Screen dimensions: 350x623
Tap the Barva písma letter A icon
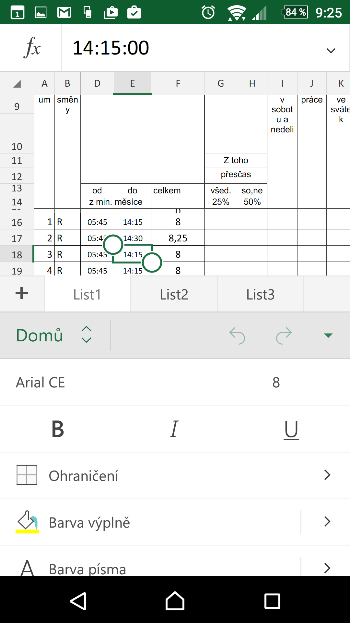pos(27,568)
